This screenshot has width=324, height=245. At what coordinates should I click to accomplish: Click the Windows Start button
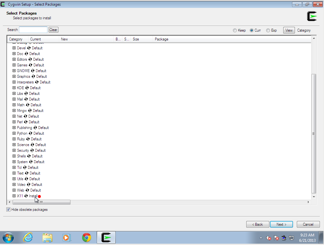[x=8, y=237]
